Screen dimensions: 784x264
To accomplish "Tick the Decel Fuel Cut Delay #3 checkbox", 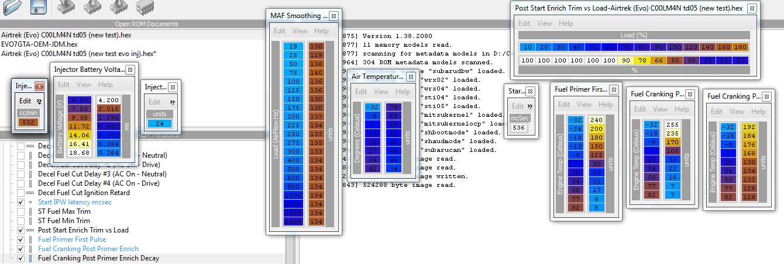I will [x=21, y=174].
